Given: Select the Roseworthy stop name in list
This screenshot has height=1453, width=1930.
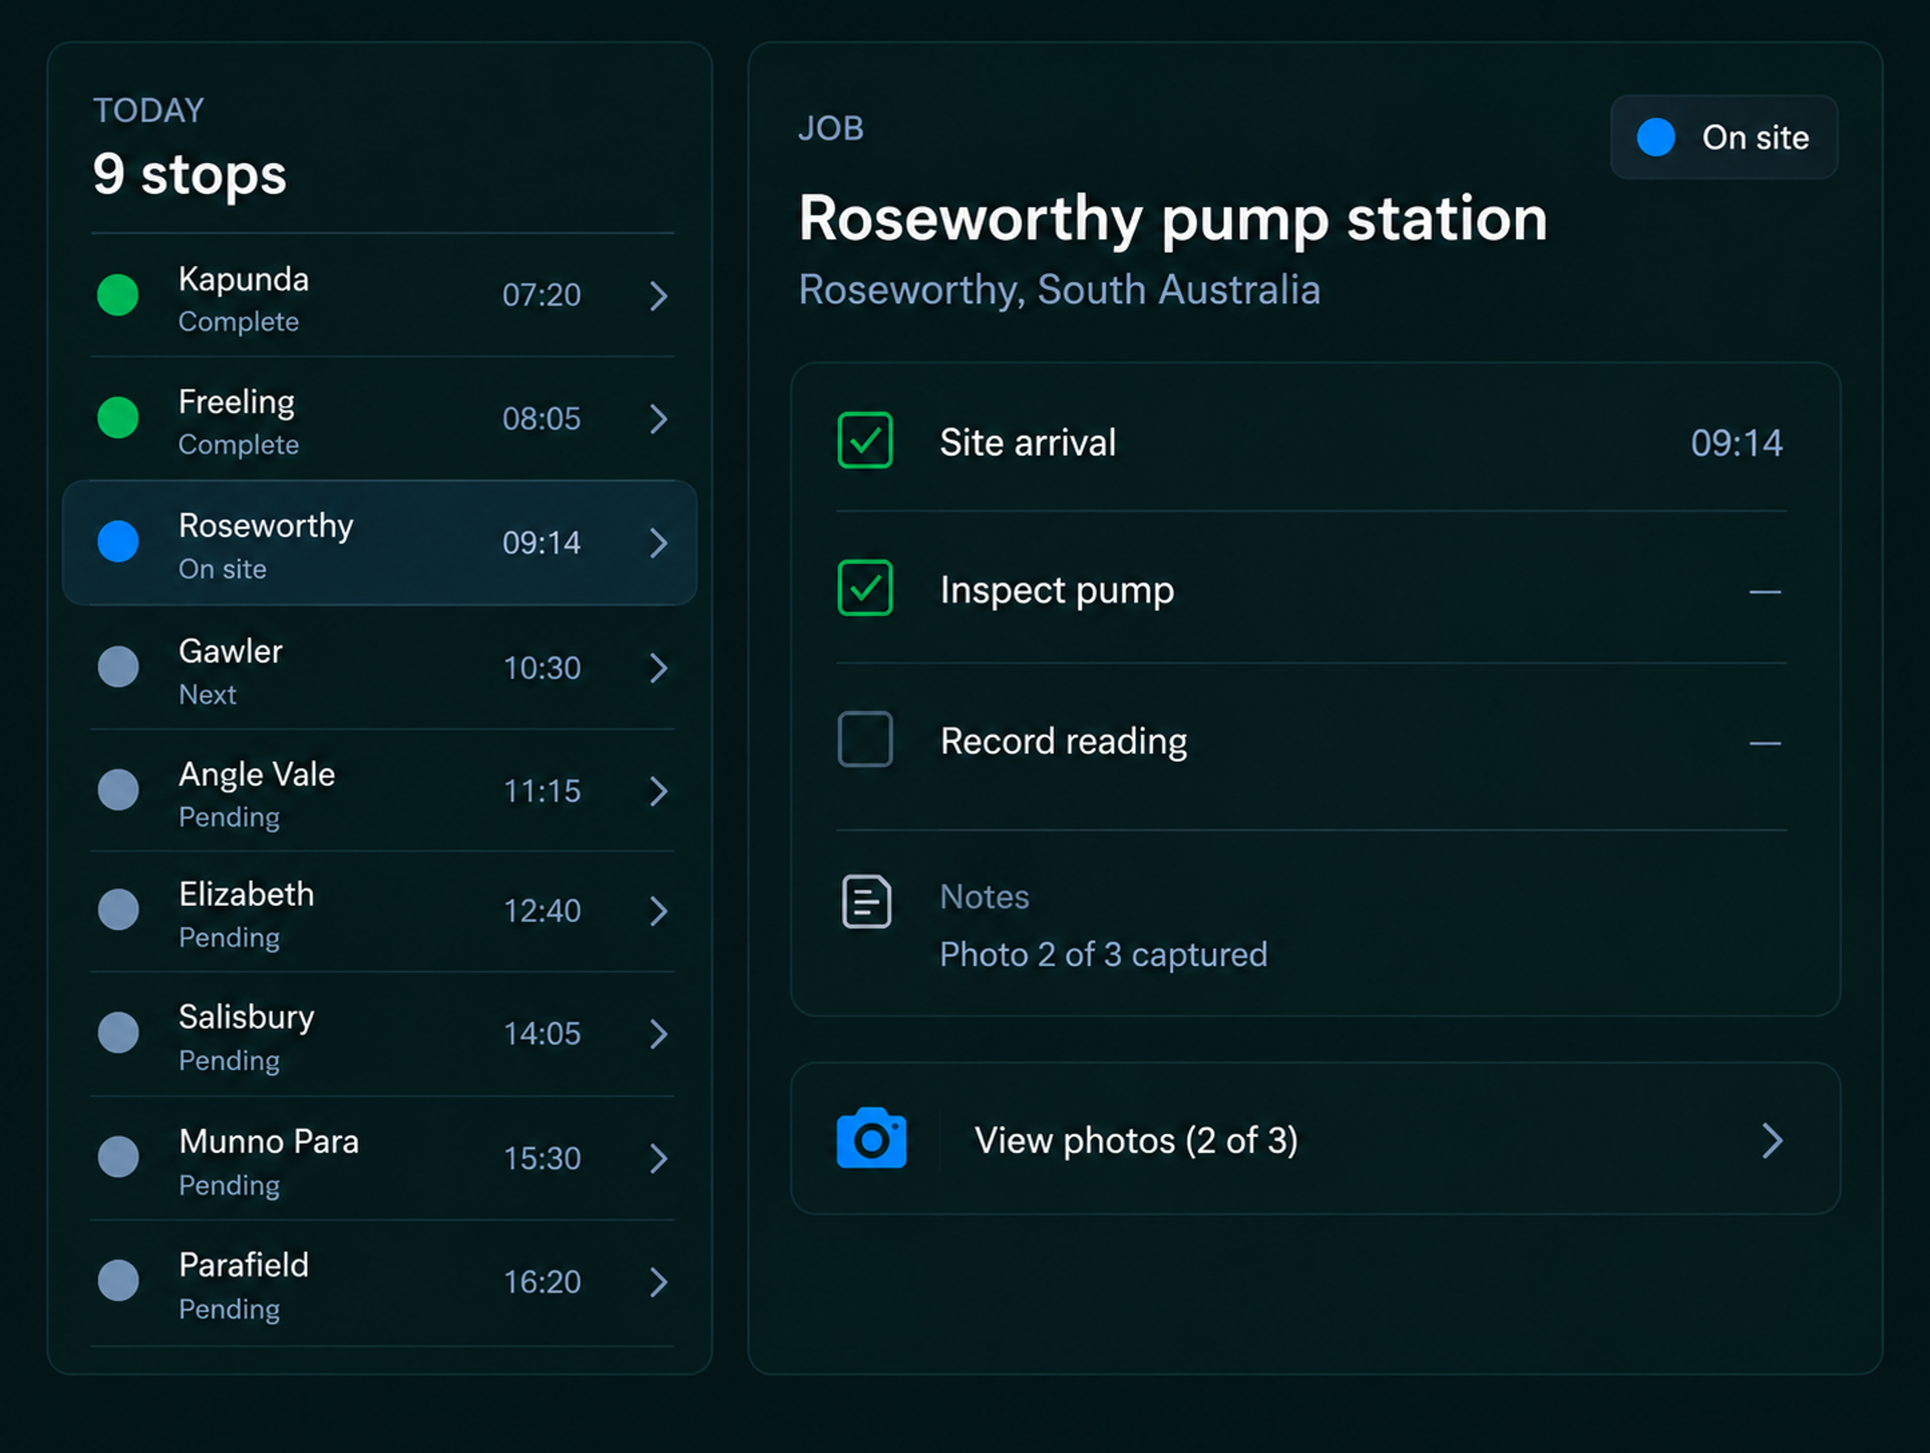Looking at the screenshot, I should click(x=266, y=525).
